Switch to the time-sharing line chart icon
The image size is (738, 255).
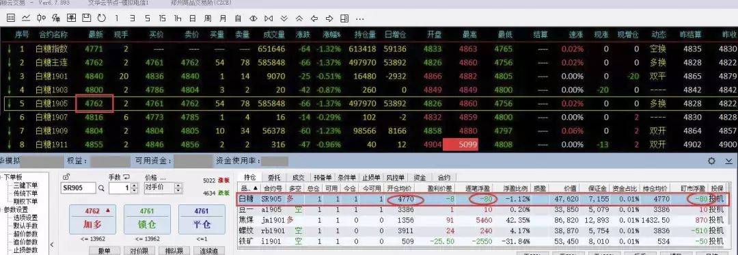pos(26,19)
